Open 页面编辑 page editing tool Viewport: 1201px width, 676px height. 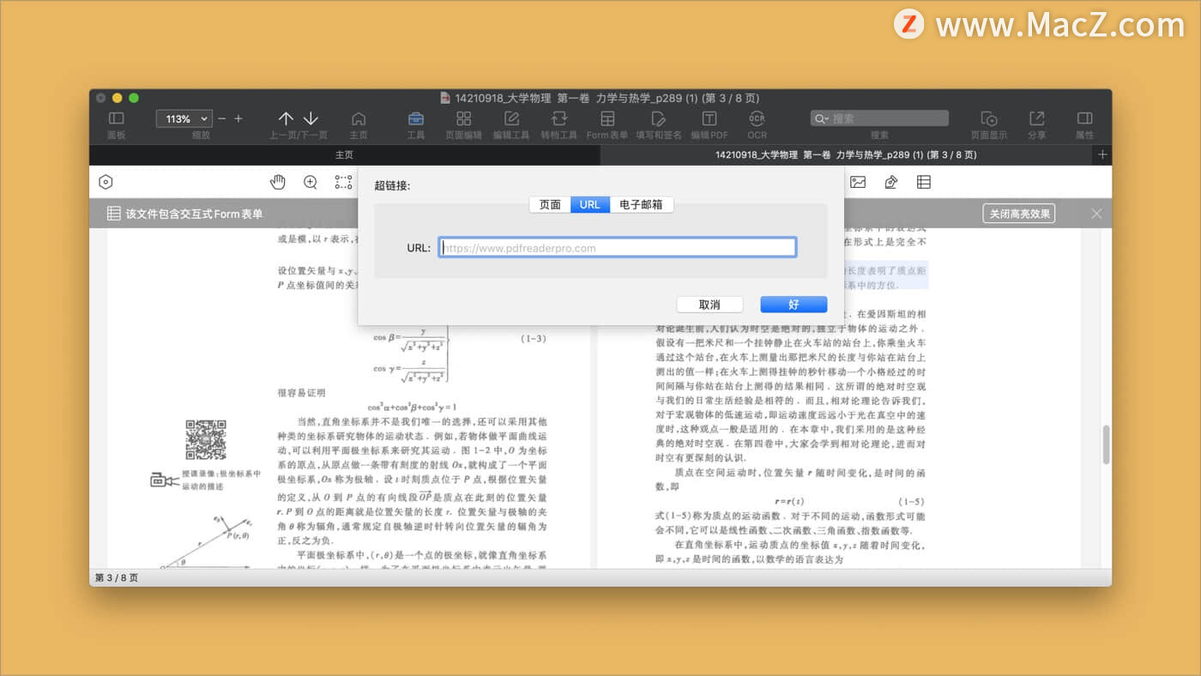coord(463,118)
